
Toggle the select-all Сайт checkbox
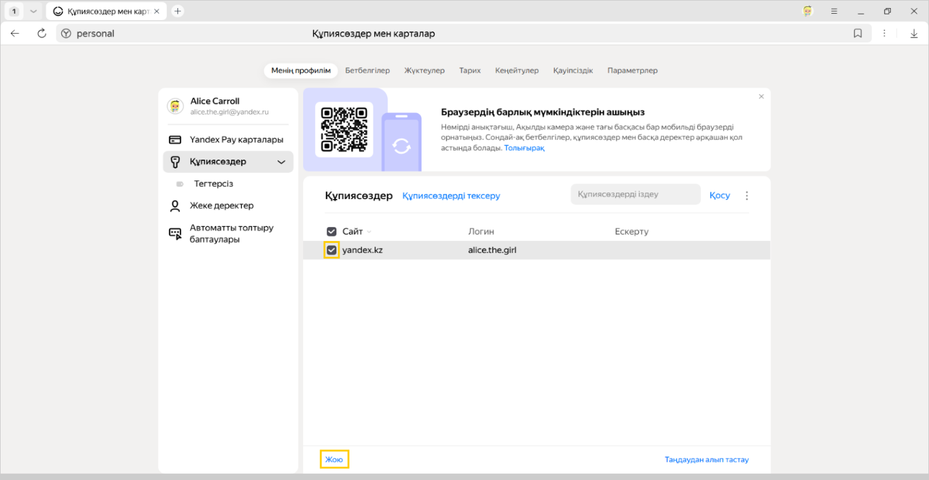(331, 232)
